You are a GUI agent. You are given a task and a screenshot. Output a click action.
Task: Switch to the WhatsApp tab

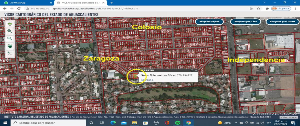tap(27, 2)
